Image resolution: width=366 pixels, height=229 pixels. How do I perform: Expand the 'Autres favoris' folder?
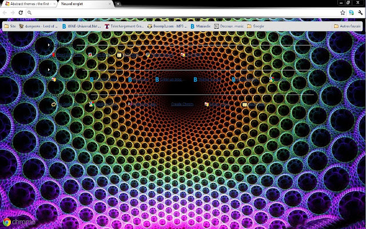(x=347, y=26)
